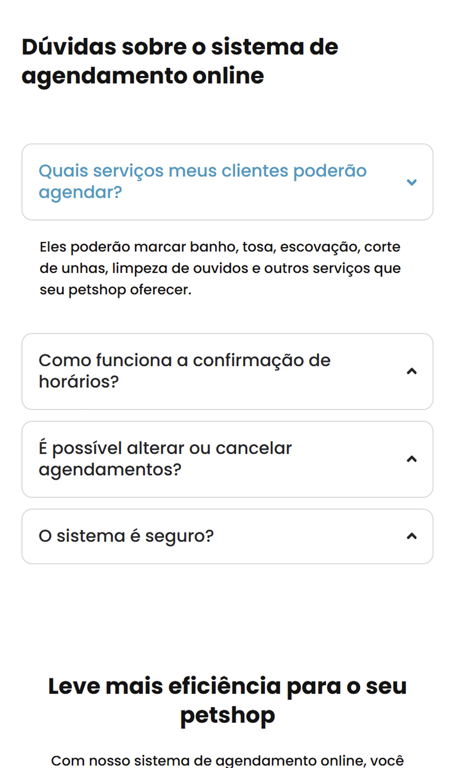
Task: Click the chevron for 'O sistema é seguro?'
Action: point(411,536)
